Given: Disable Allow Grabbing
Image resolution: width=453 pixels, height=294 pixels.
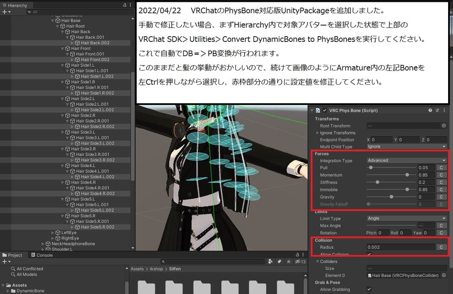Looking at the screenshot, I should pos(368,289).
